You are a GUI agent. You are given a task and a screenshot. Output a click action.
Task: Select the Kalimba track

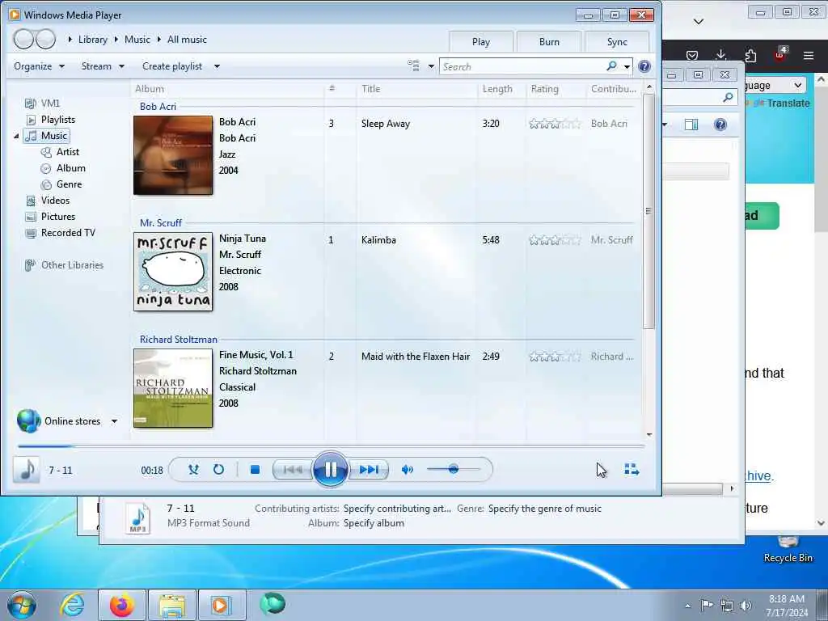[x=378, y=239]
